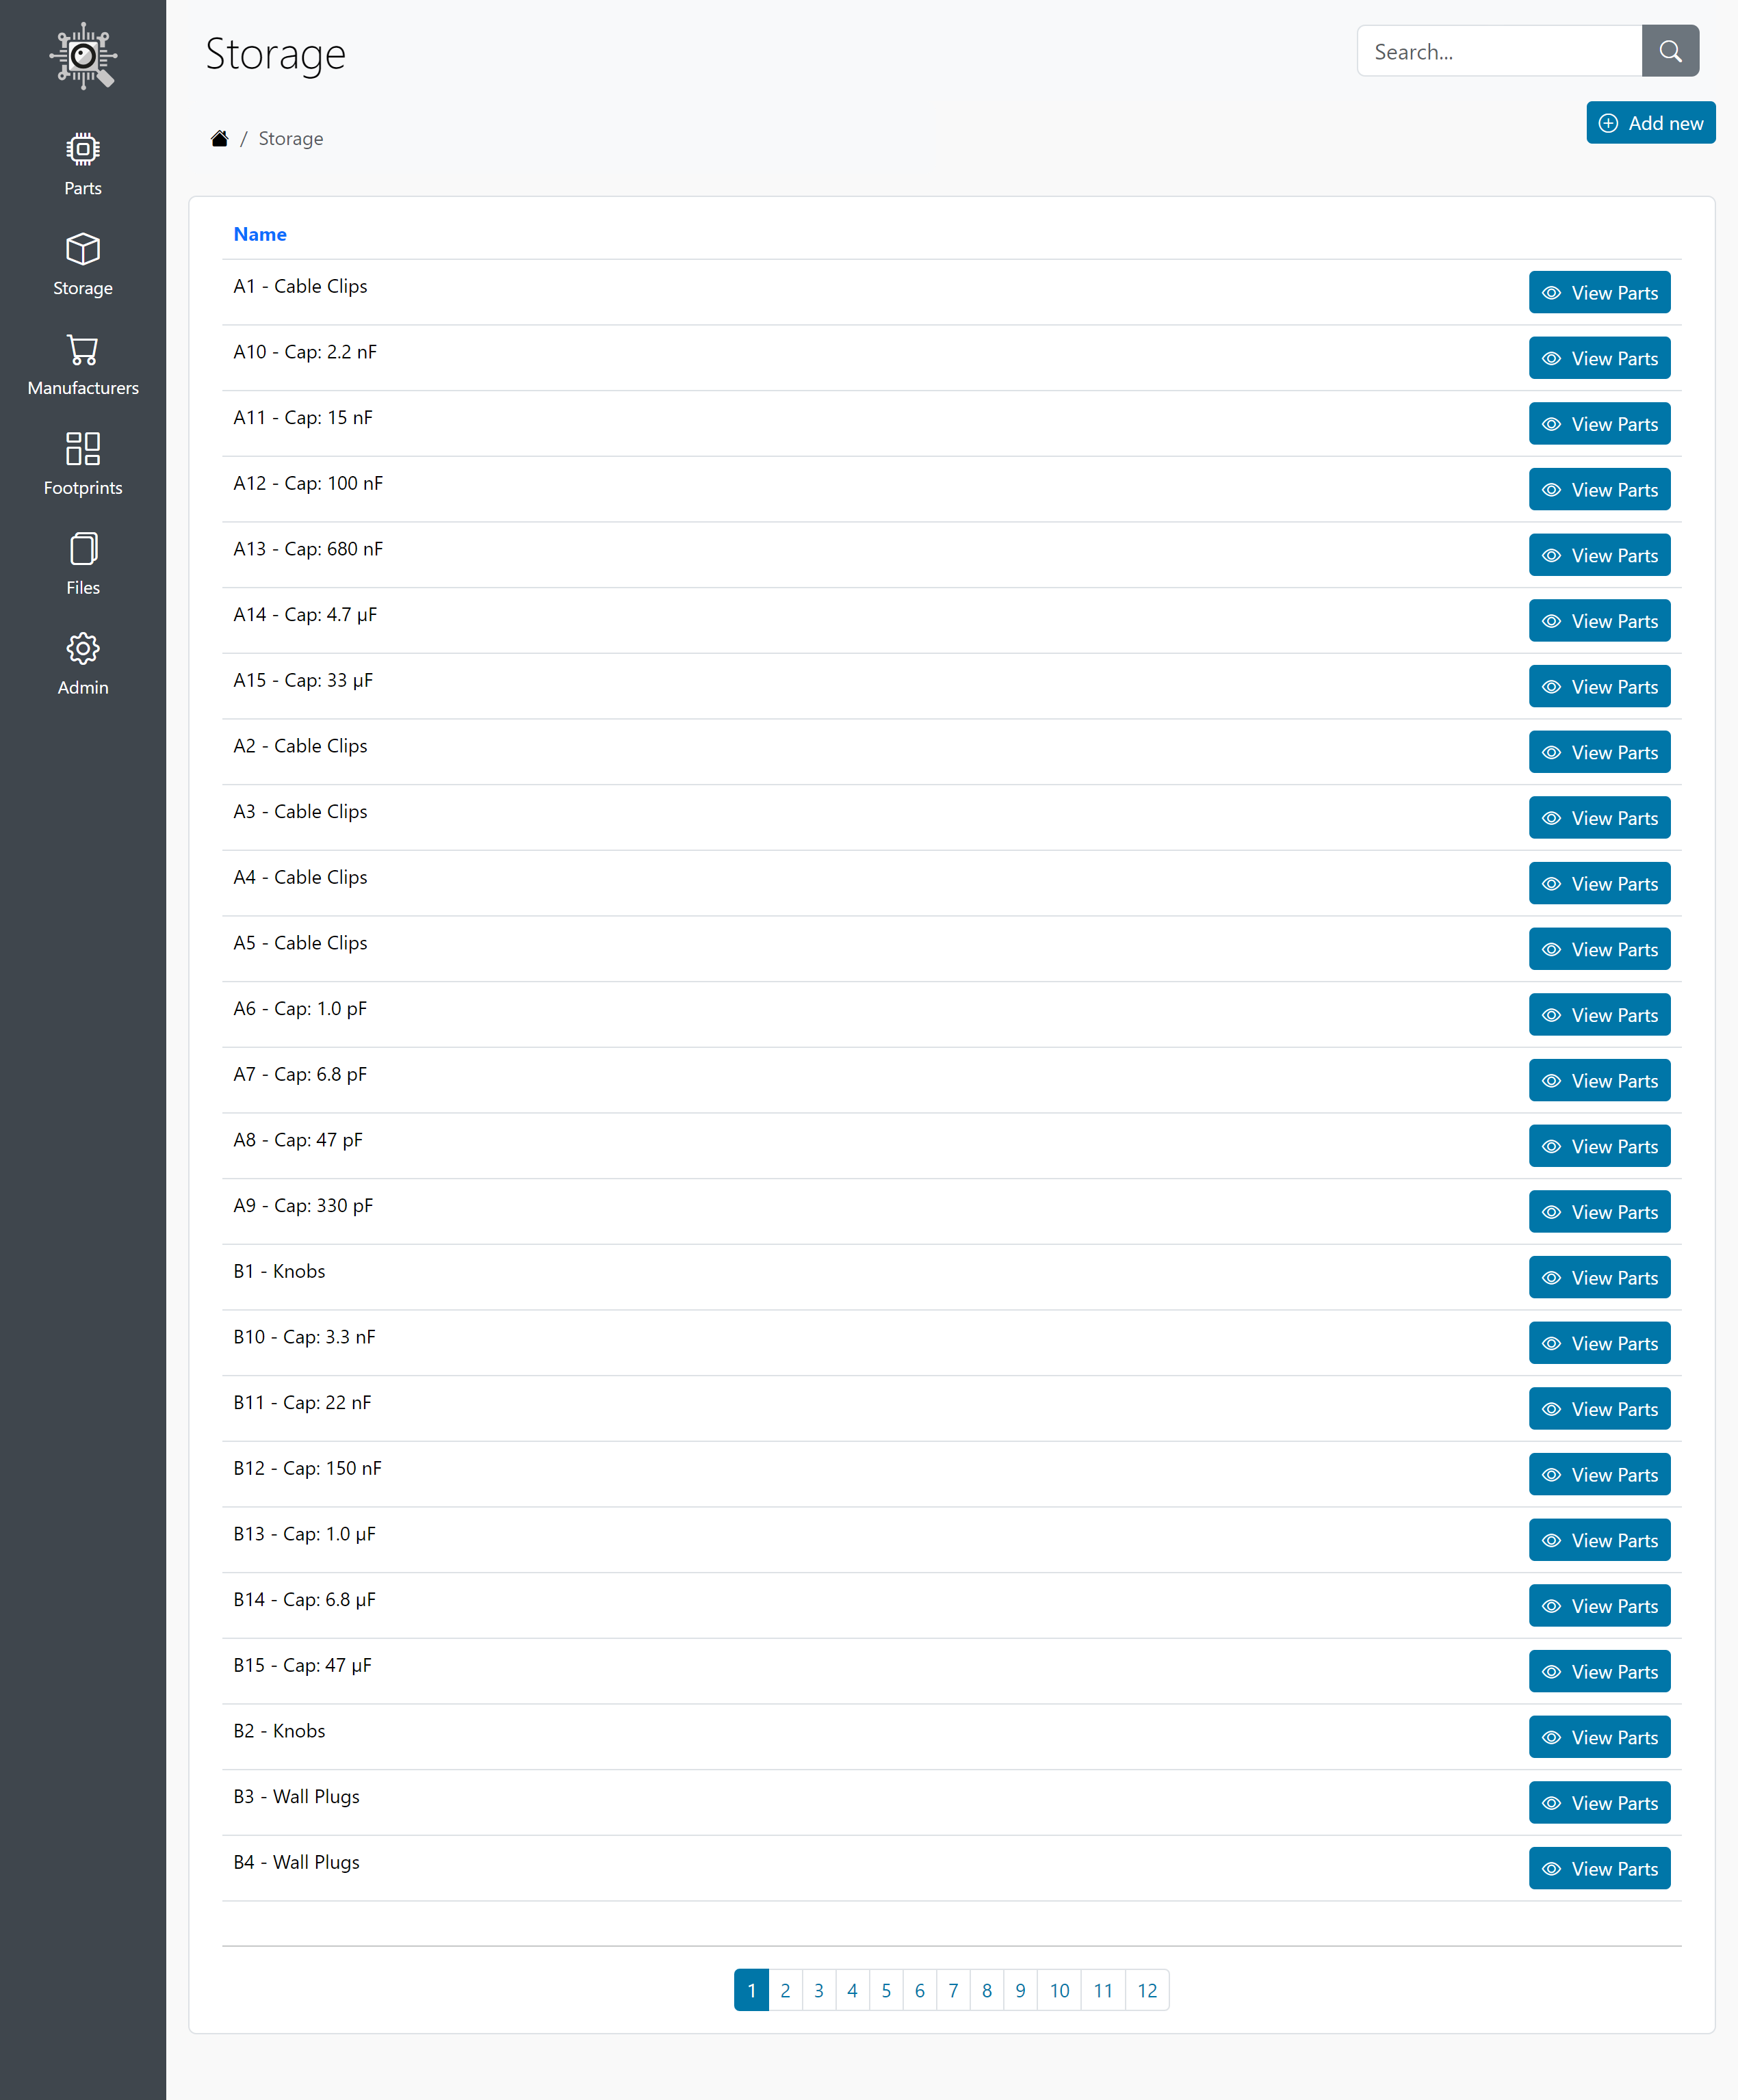This screenshot has height=2100, width=1738.
Task: Click Add new to create a storage location
Action: click(x=1650, y=122)
